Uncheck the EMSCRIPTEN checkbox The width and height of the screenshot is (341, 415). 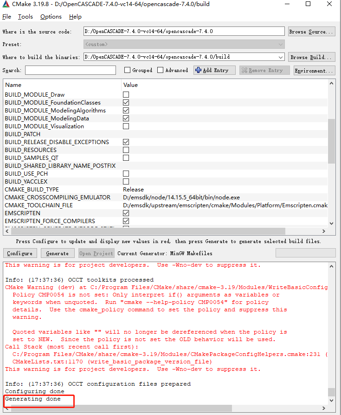pyautogui.click(x=126, y=213)
